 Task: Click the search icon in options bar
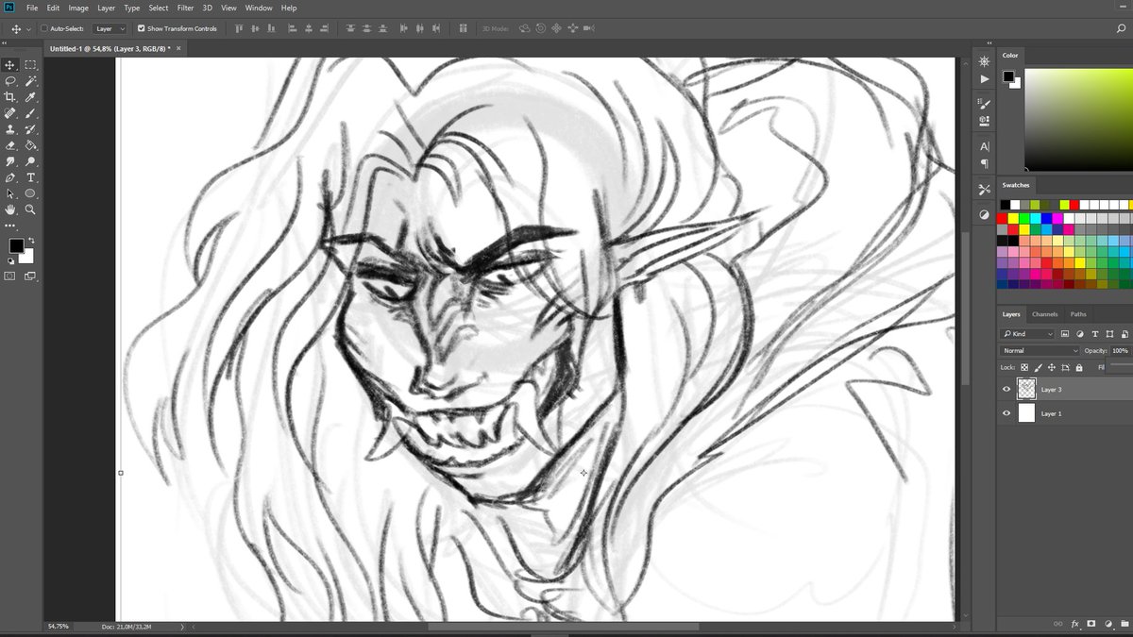tap(1121, 28)
